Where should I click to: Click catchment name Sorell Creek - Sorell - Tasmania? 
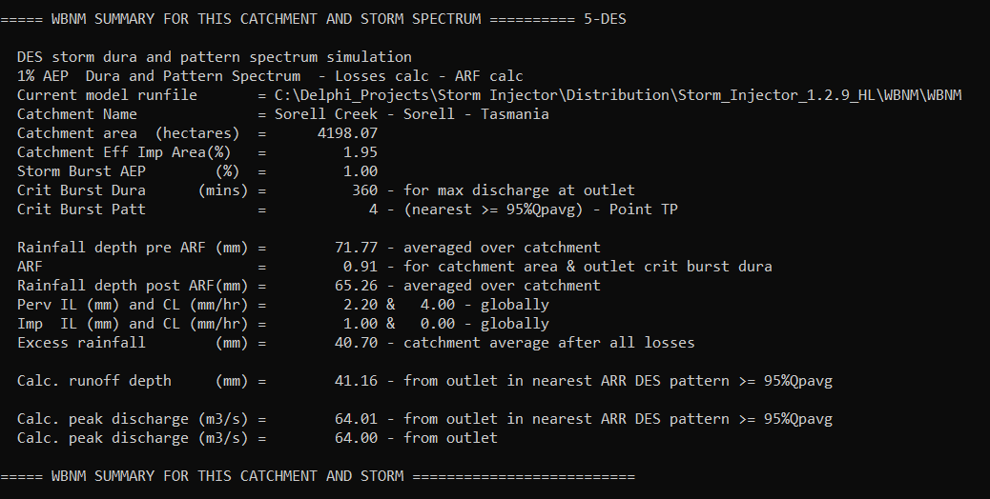click(x=411, y=114)
